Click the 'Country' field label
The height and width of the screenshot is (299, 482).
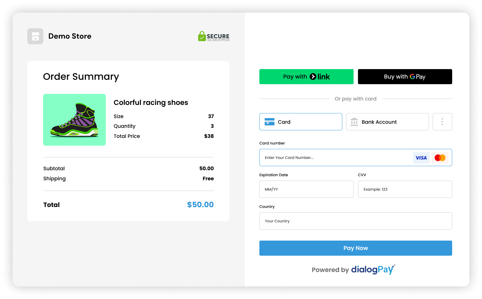267,207
